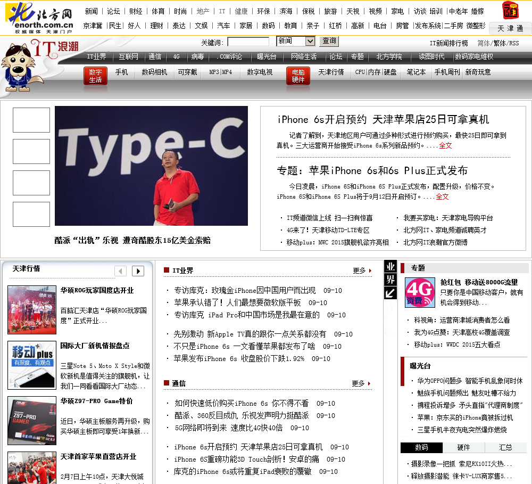This screenshot has height=484, width=532.
Task: Open IT新闻排行榜 link
Action: pos(448,43)
